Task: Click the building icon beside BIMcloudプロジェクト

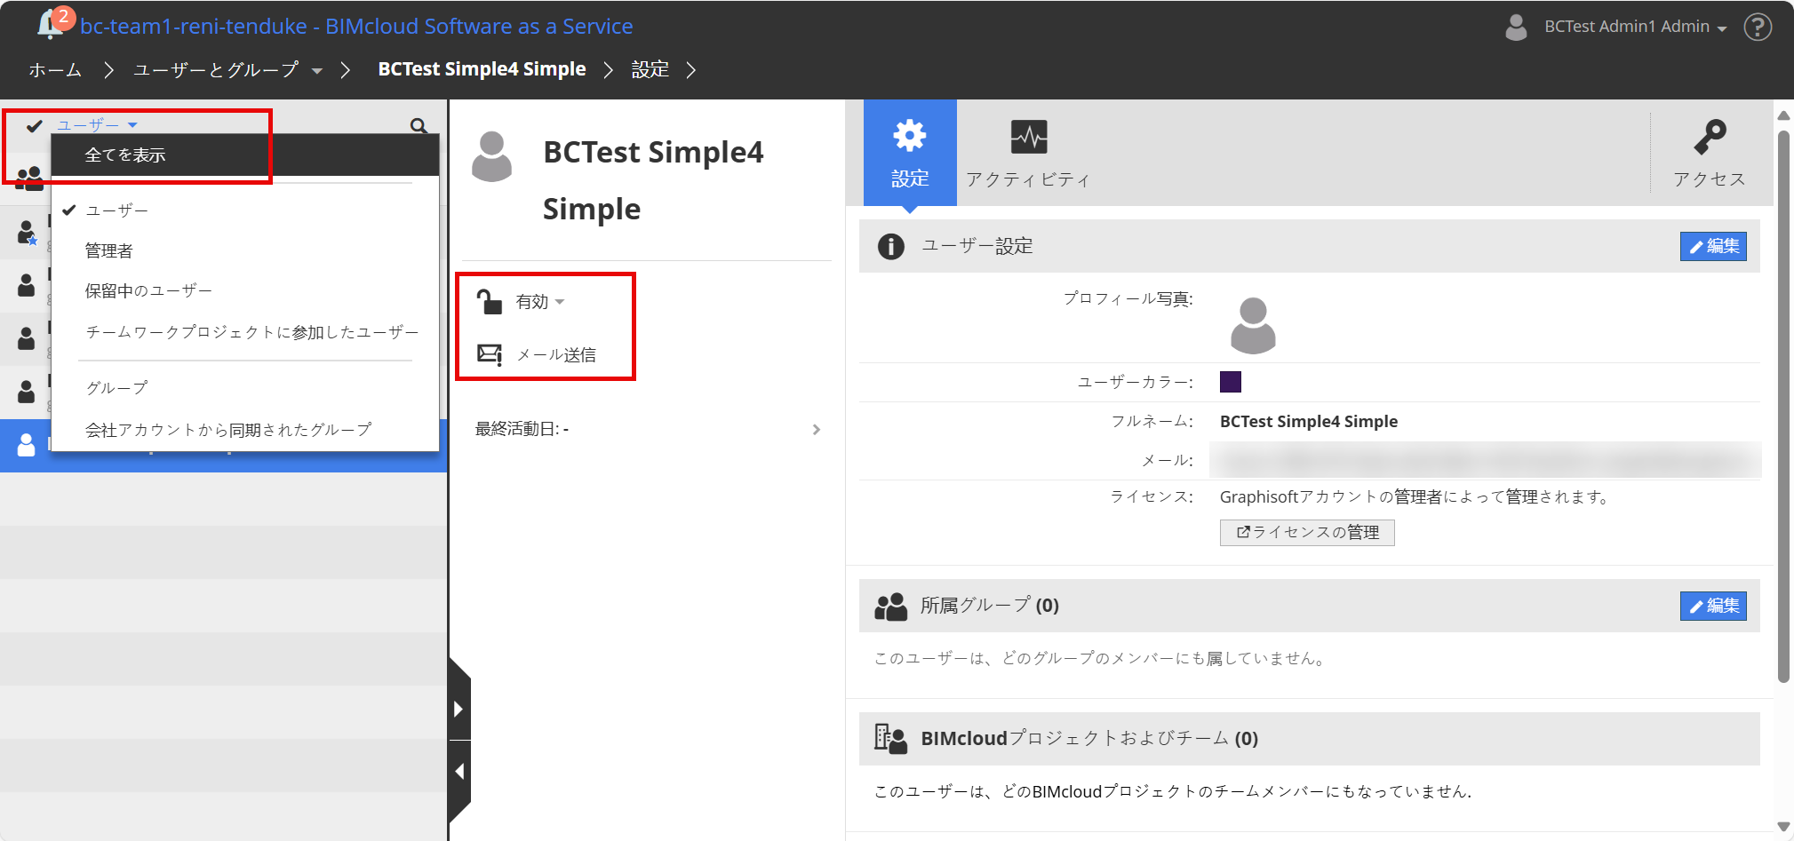Action: (x=890, y=739)
